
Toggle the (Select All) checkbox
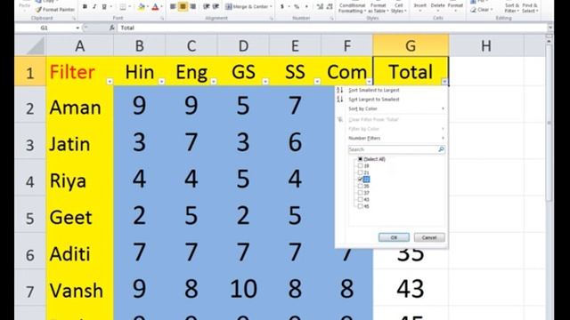tap(360, 159)
